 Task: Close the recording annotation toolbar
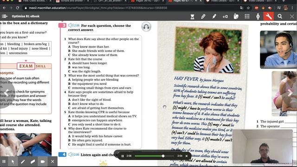click(x=52, y=161)
